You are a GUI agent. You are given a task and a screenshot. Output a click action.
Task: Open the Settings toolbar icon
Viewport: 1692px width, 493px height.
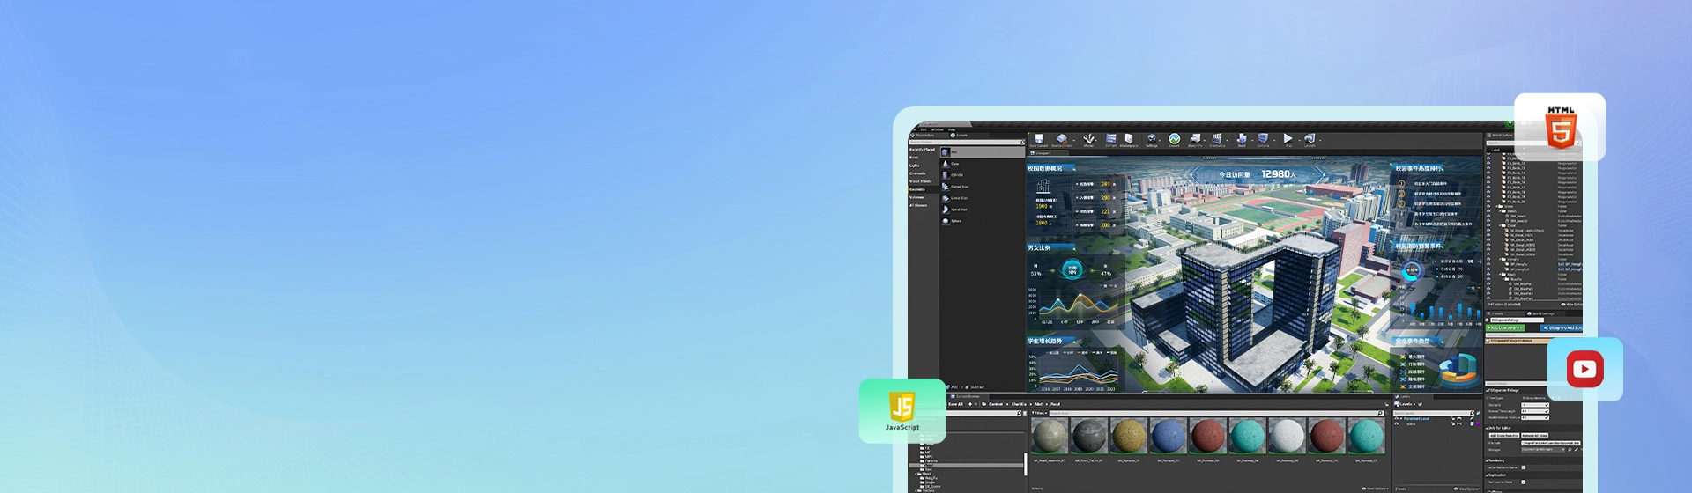(1152, 140)
